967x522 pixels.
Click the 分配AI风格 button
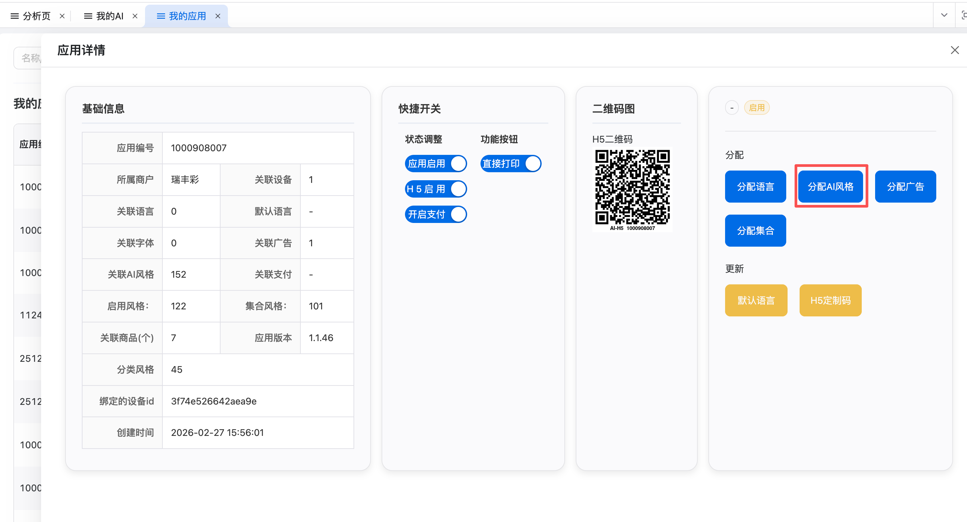(x=830, y=186)
